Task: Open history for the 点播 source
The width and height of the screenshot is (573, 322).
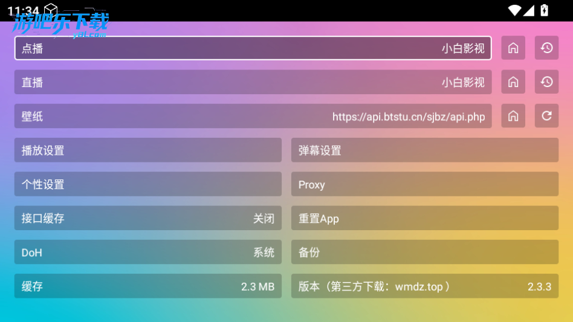Action: (x=546, y=48)
